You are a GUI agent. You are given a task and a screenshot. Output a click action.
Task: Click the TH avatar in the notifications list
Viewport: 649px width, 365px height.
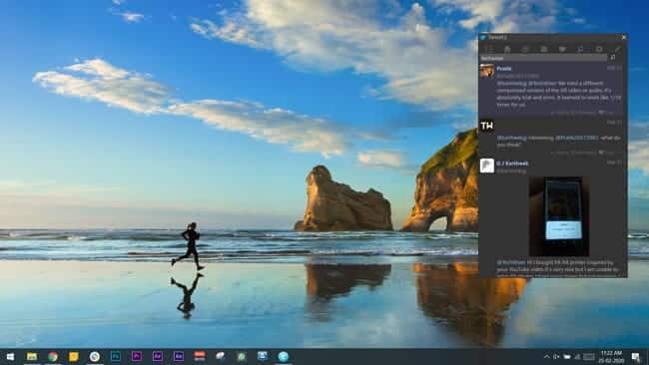coord(487,126)
